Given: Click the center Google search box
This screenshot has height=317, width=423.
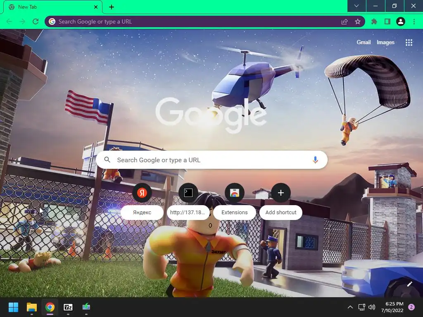Looking at the screenshot, I should [x=212, y=160].
